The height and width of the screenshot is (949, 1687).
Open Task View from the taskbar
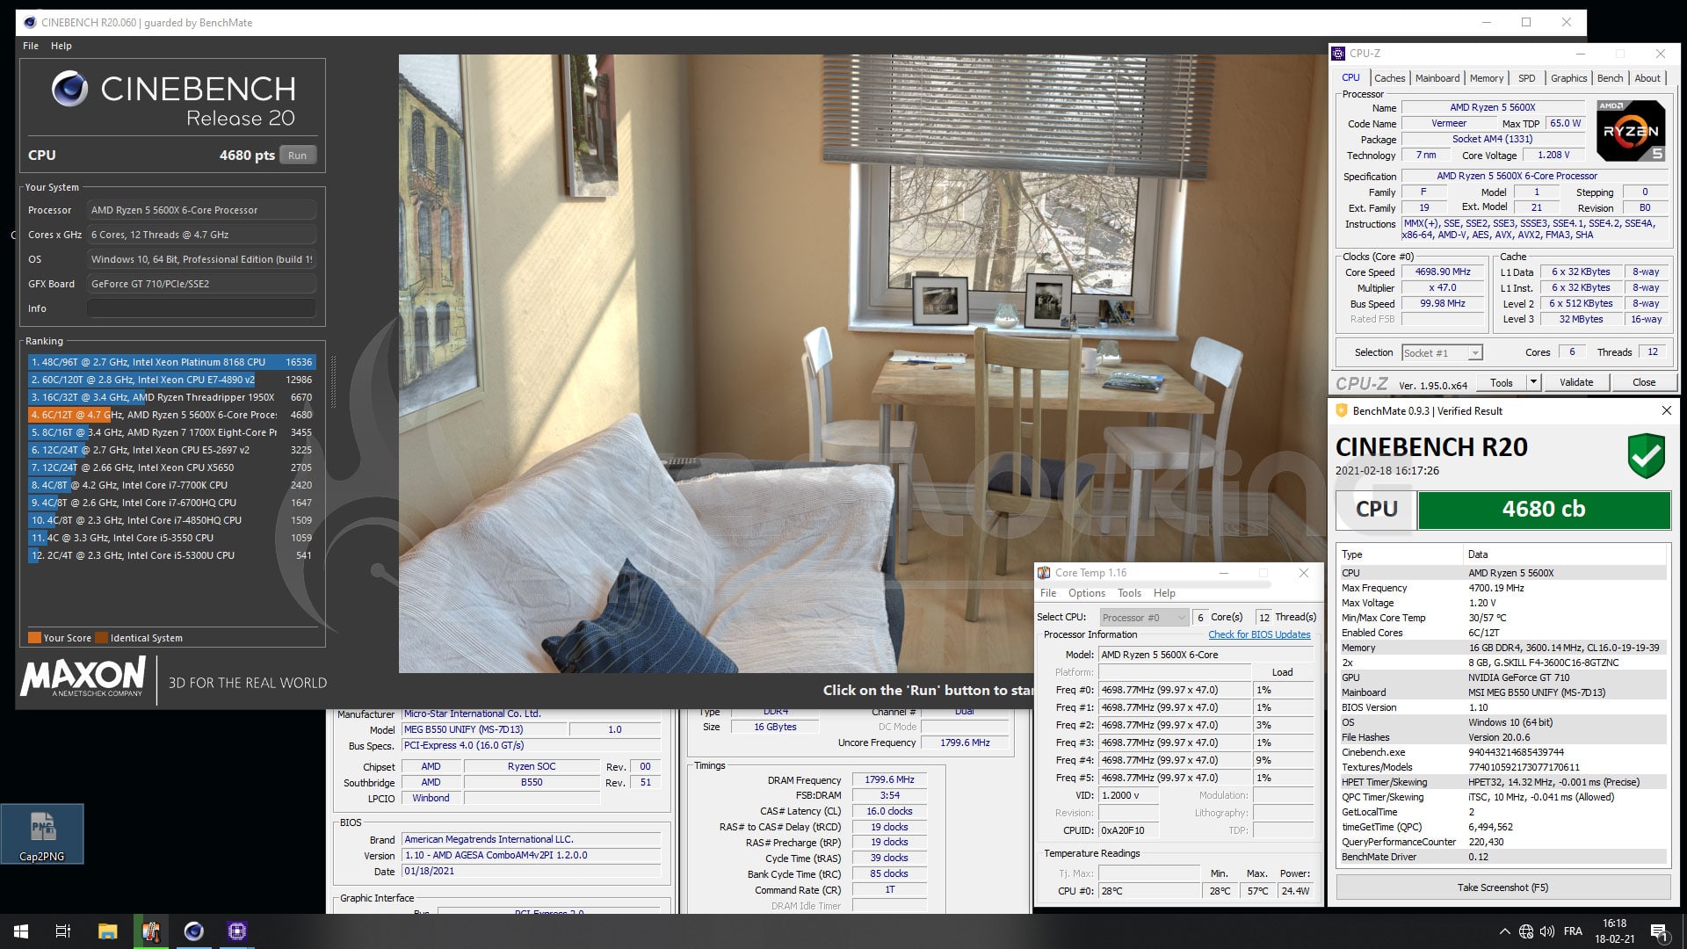[x=63, y=931]
